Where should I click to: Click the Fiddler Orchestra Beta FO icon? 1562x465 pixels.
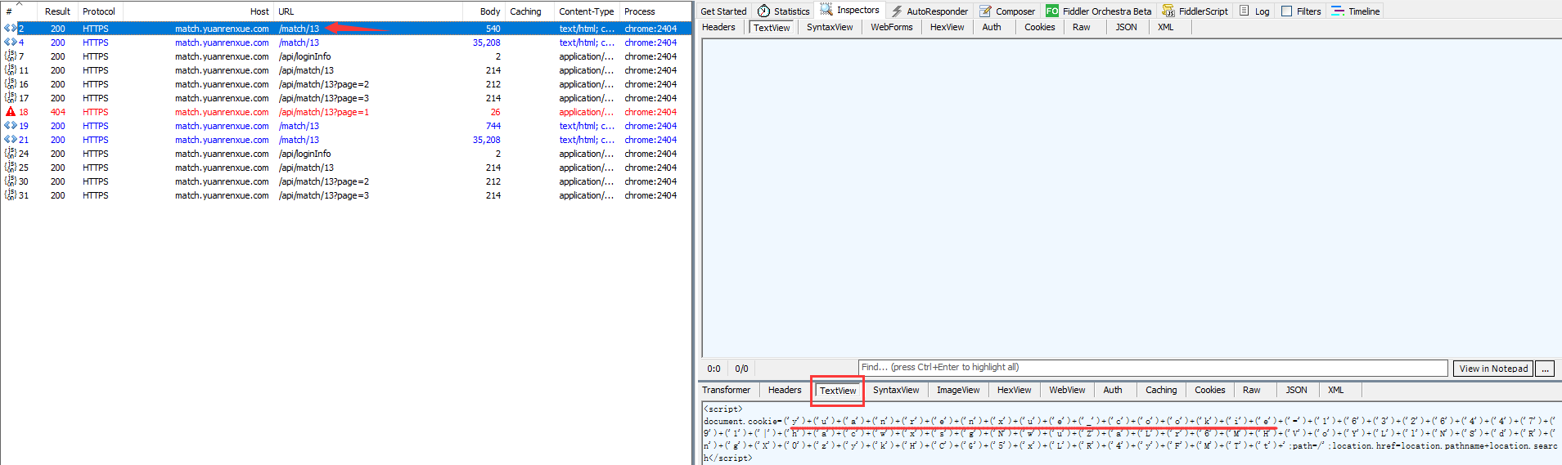(x=1052, y=11)
